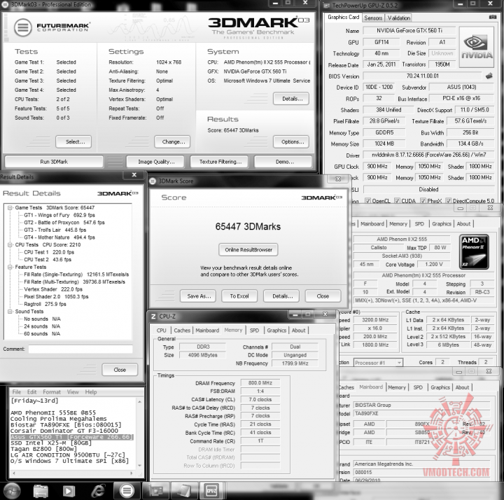Click the Texture Filtering... button

point(220,162)
